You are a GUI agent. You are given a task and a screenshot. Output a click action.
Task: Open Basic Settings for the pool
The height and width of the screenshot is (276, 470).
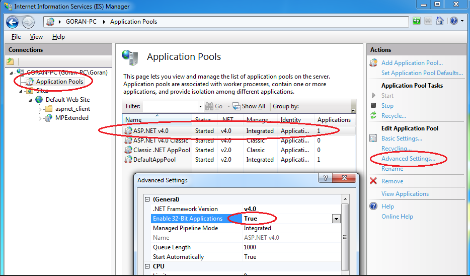(402, 139)
